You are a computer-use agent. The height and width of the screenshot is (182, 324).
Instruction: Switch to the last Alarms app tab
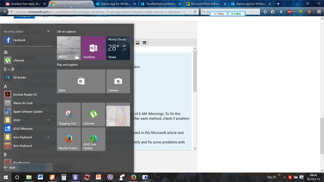click(251, 4)
